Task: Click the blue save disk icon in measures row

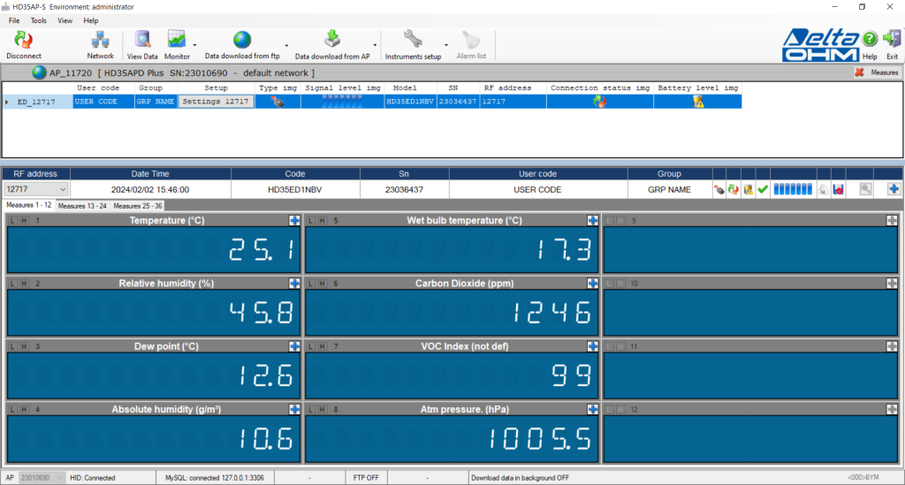Action: coord(839,189)
